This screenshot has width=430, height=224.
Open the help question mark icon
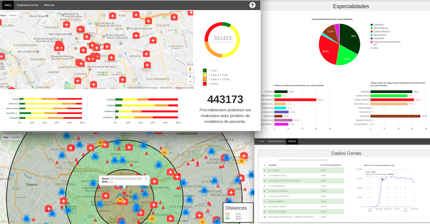[x=252, y=5]
